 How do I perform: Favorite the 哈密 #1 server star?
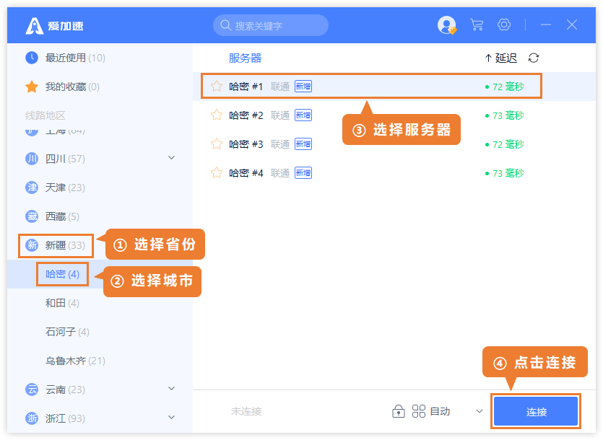[217, 86]
